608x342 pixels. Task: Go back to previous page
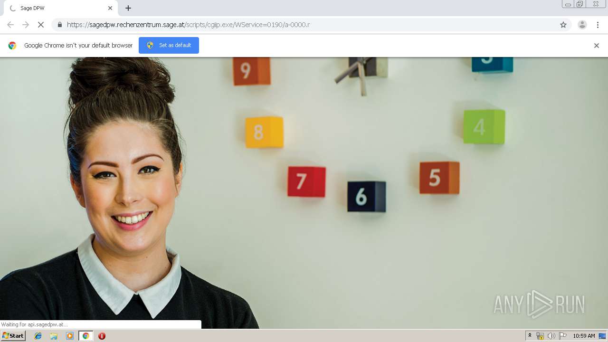(x=10, y=25)
